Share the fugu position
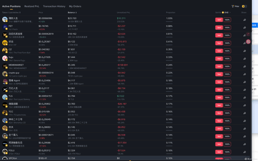258x161 pixels. (x=245, y=59)
